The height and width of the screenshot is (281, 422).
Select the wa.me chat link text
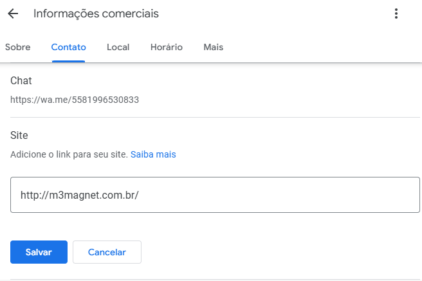point(75,100)
